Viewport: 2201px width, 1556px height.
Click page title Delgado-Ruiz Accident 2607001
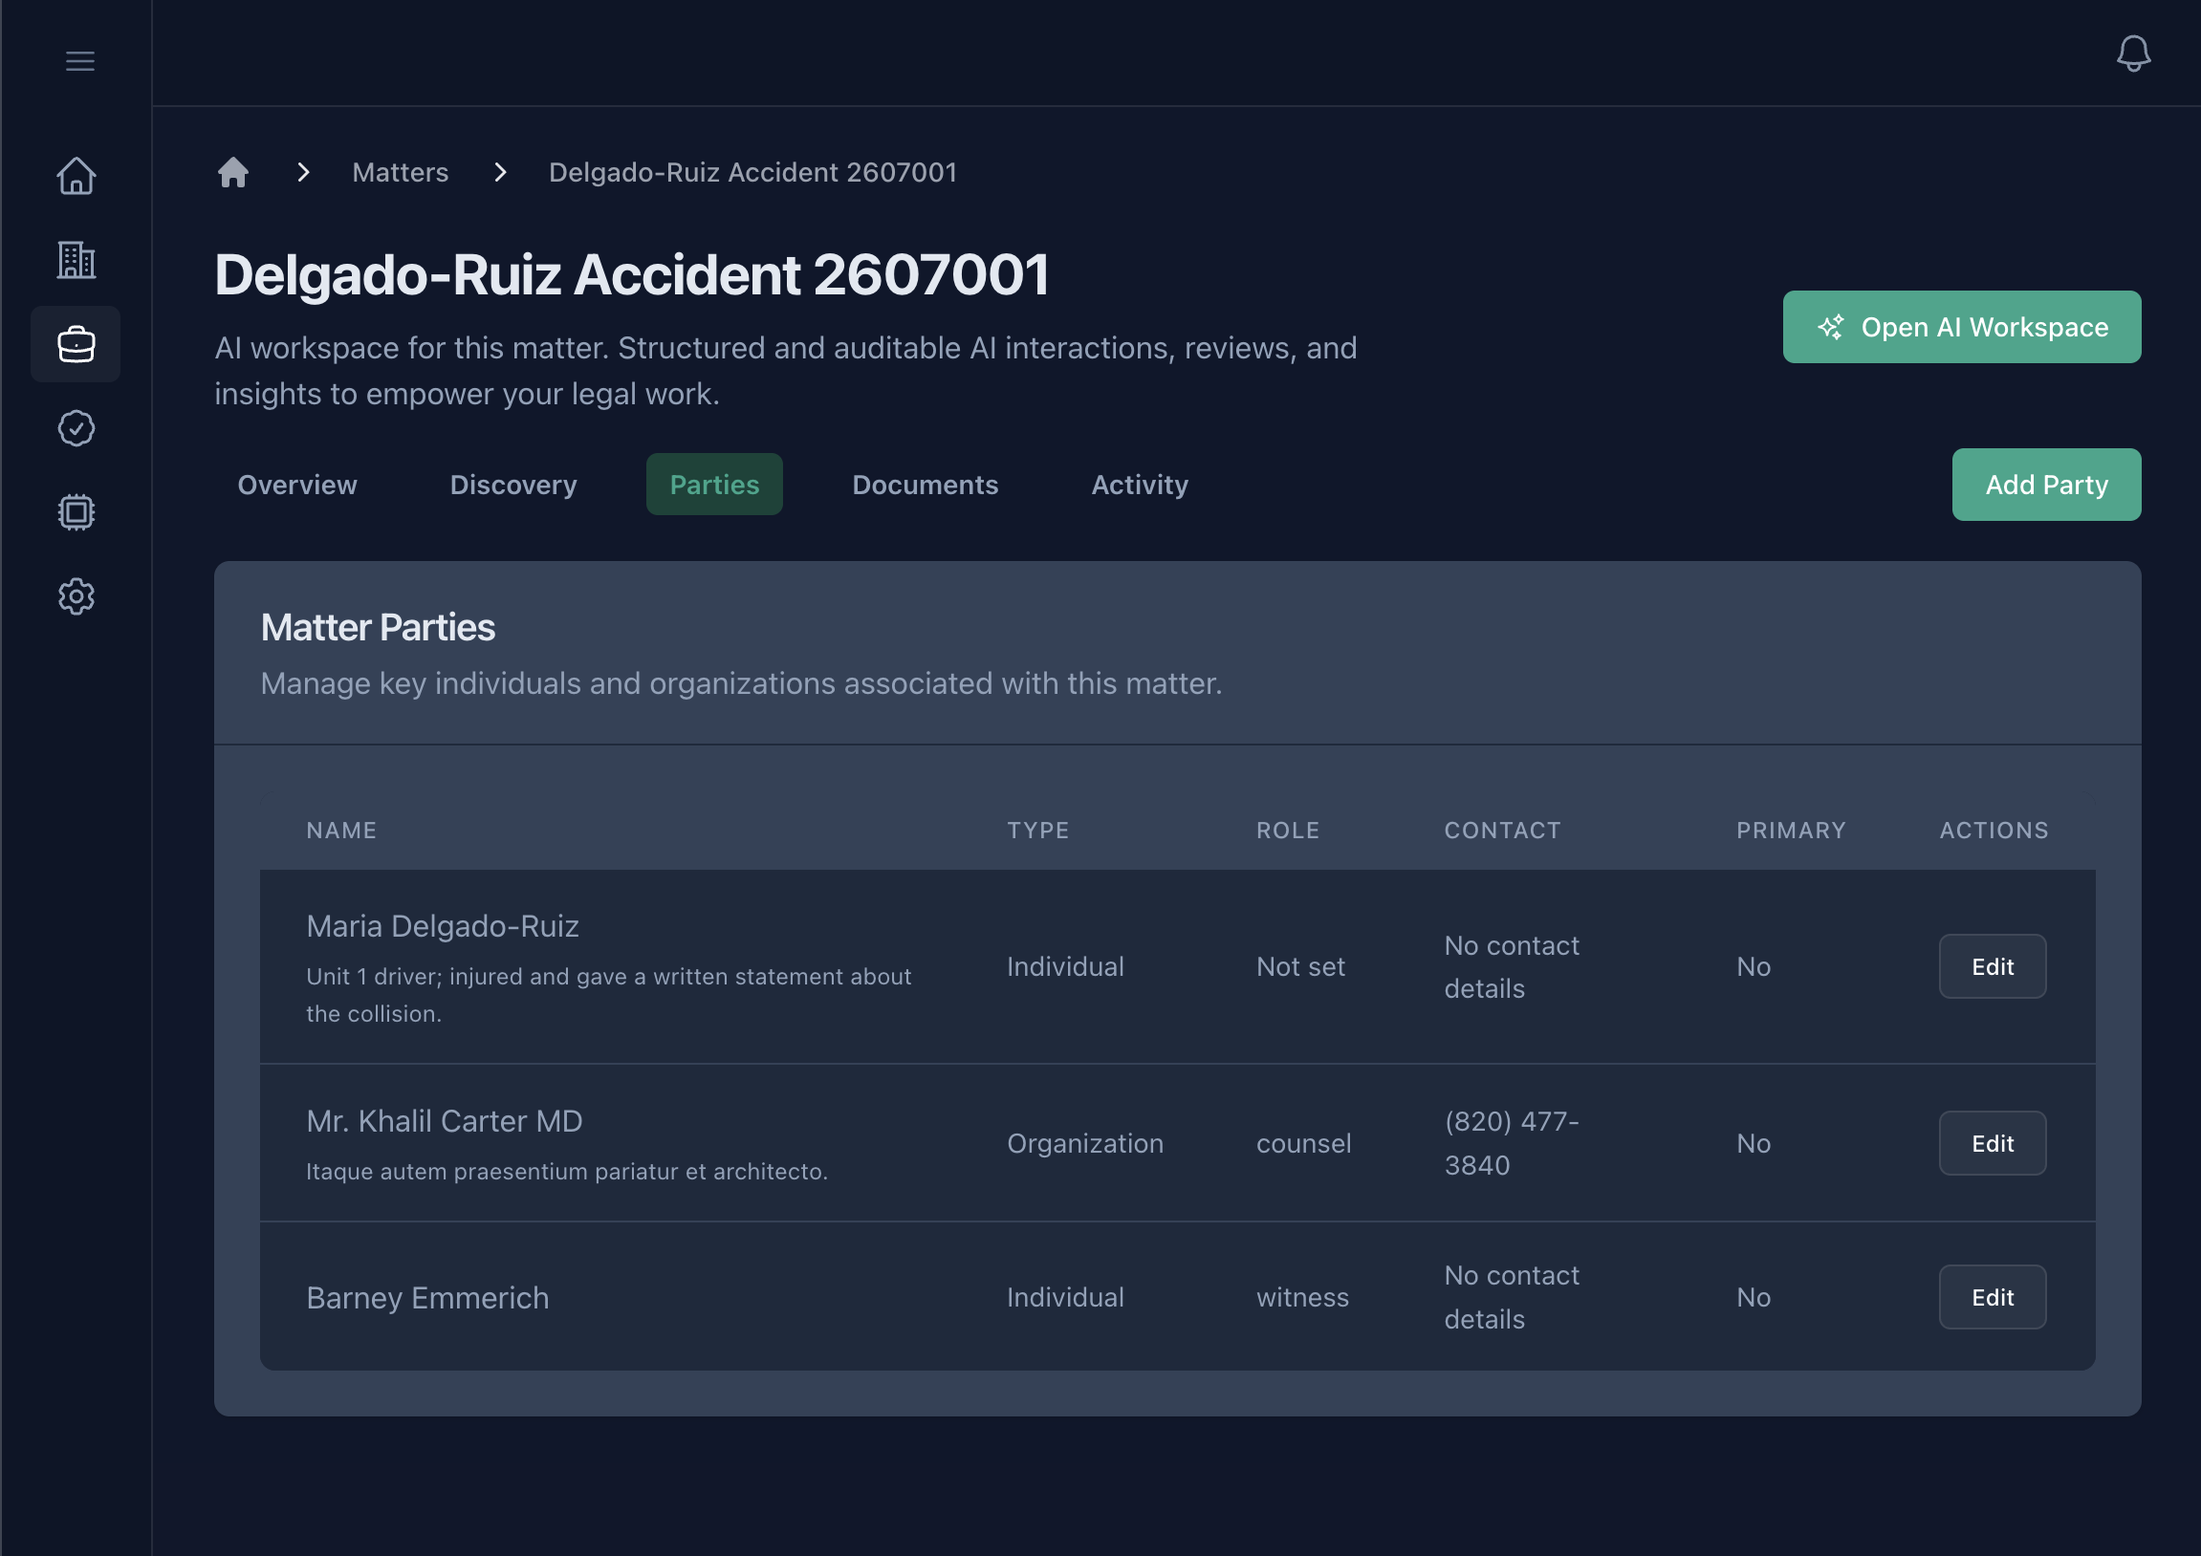click(x=632, y=275)
